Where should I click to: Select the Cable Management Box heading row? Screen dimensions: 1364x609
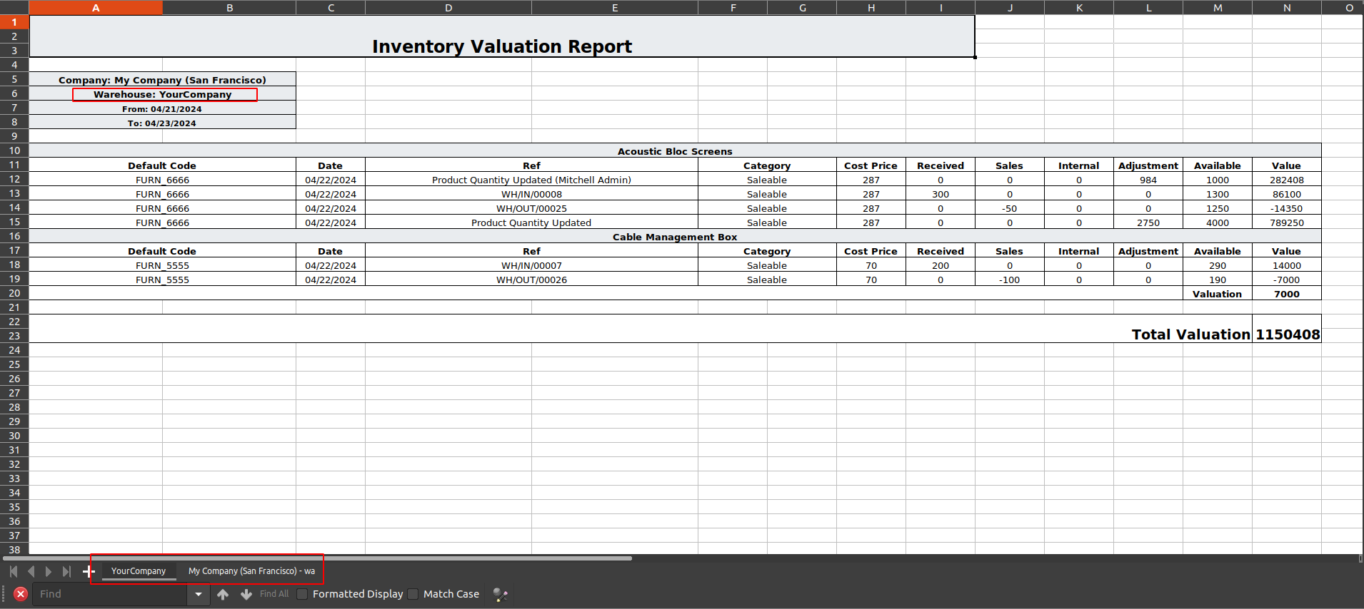[x=675, y=237]
